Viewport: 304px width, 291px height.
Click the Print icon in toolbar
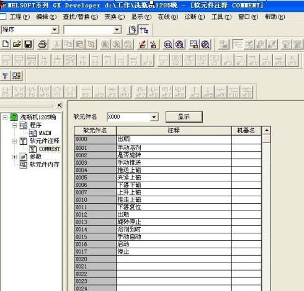point(42,44)
